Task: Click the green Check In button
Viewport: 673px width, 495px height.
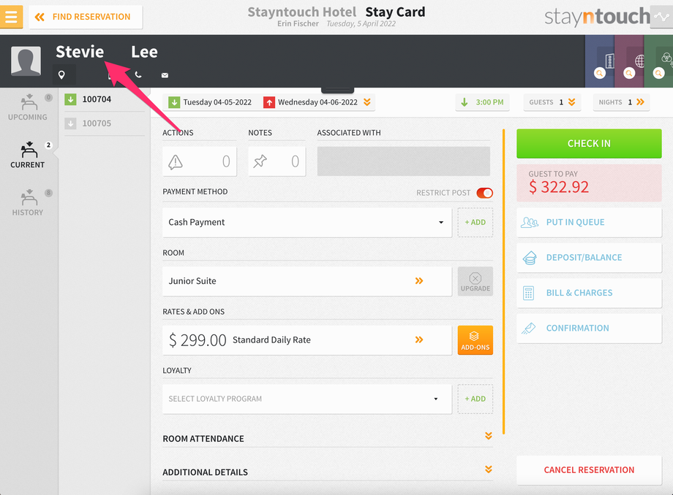Action: tap(589, 143)
